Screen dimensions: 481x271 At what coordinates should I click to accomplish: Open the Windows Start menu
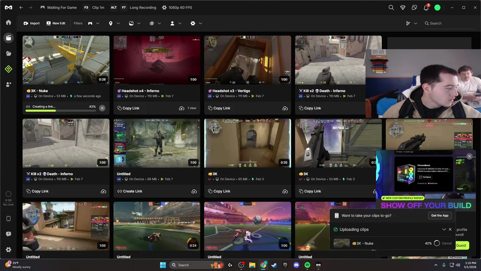coord(163,265)
